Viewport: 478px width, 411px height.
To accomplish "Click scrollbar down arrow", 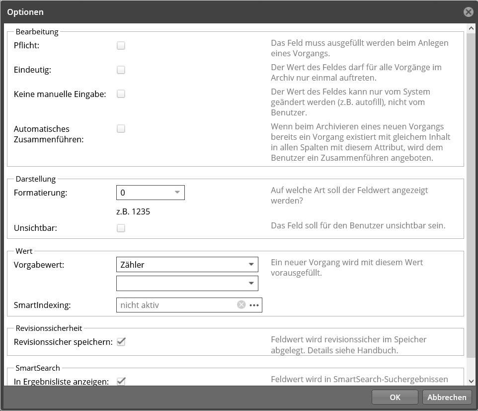I will (x=471, y=381).
